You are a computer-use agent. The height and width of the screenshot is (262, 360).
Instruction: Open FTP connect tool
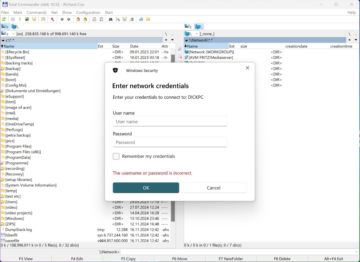(x=94, y=19)
